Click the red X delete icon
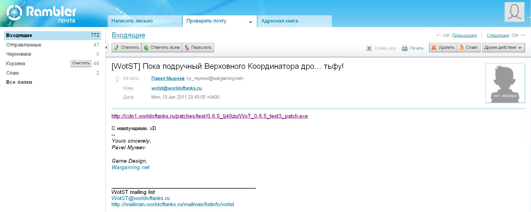 coord(434,48)
